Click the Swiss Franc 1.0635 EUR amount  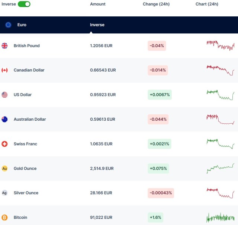pos(101,144)
